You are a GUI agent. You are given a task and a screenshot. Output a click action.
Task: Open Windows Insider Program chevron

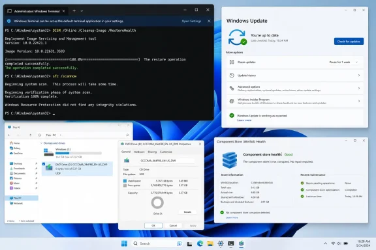pyautogui.click(x=359, y=101)
